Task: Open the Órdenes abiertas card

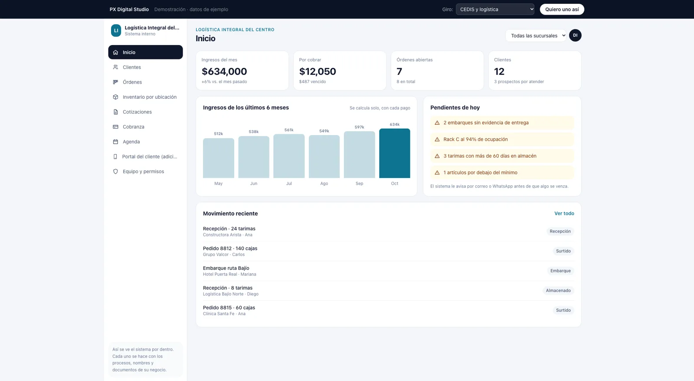Action: tap(437, 71)
